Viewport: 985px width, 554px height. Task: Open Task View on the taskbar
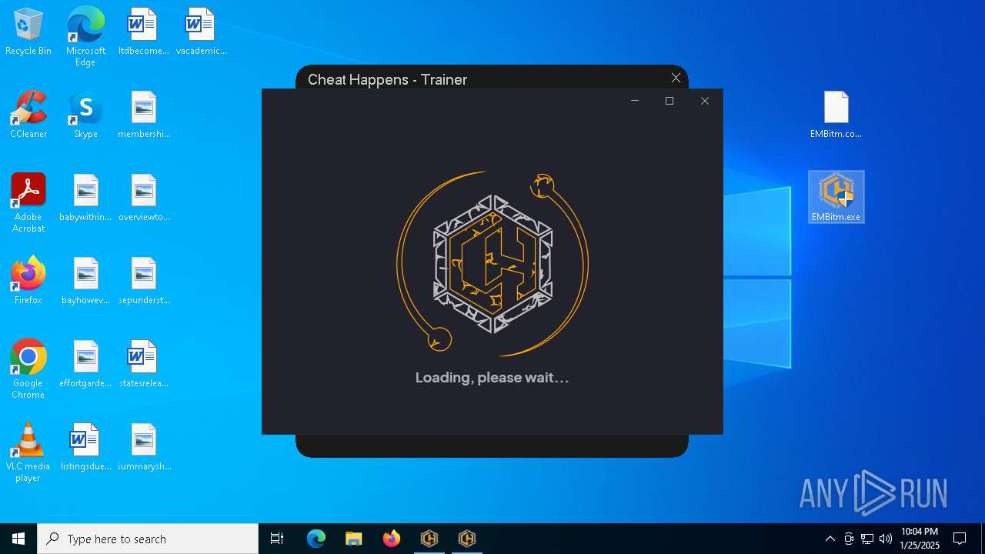click(277, 539)
